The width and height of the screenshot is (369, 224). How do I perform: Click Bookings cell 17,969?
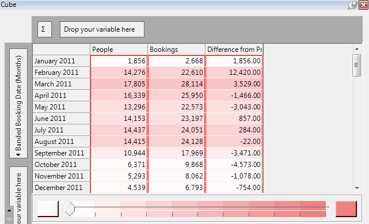click(177, 153)
